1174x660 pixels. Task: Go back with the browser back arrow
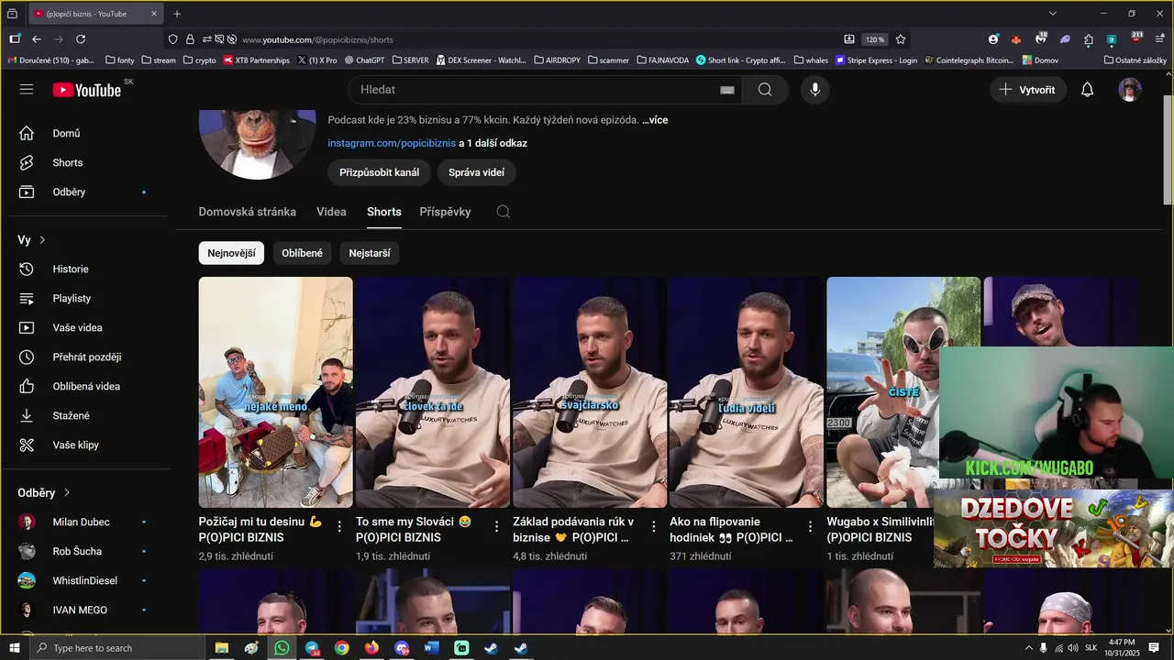37,39
